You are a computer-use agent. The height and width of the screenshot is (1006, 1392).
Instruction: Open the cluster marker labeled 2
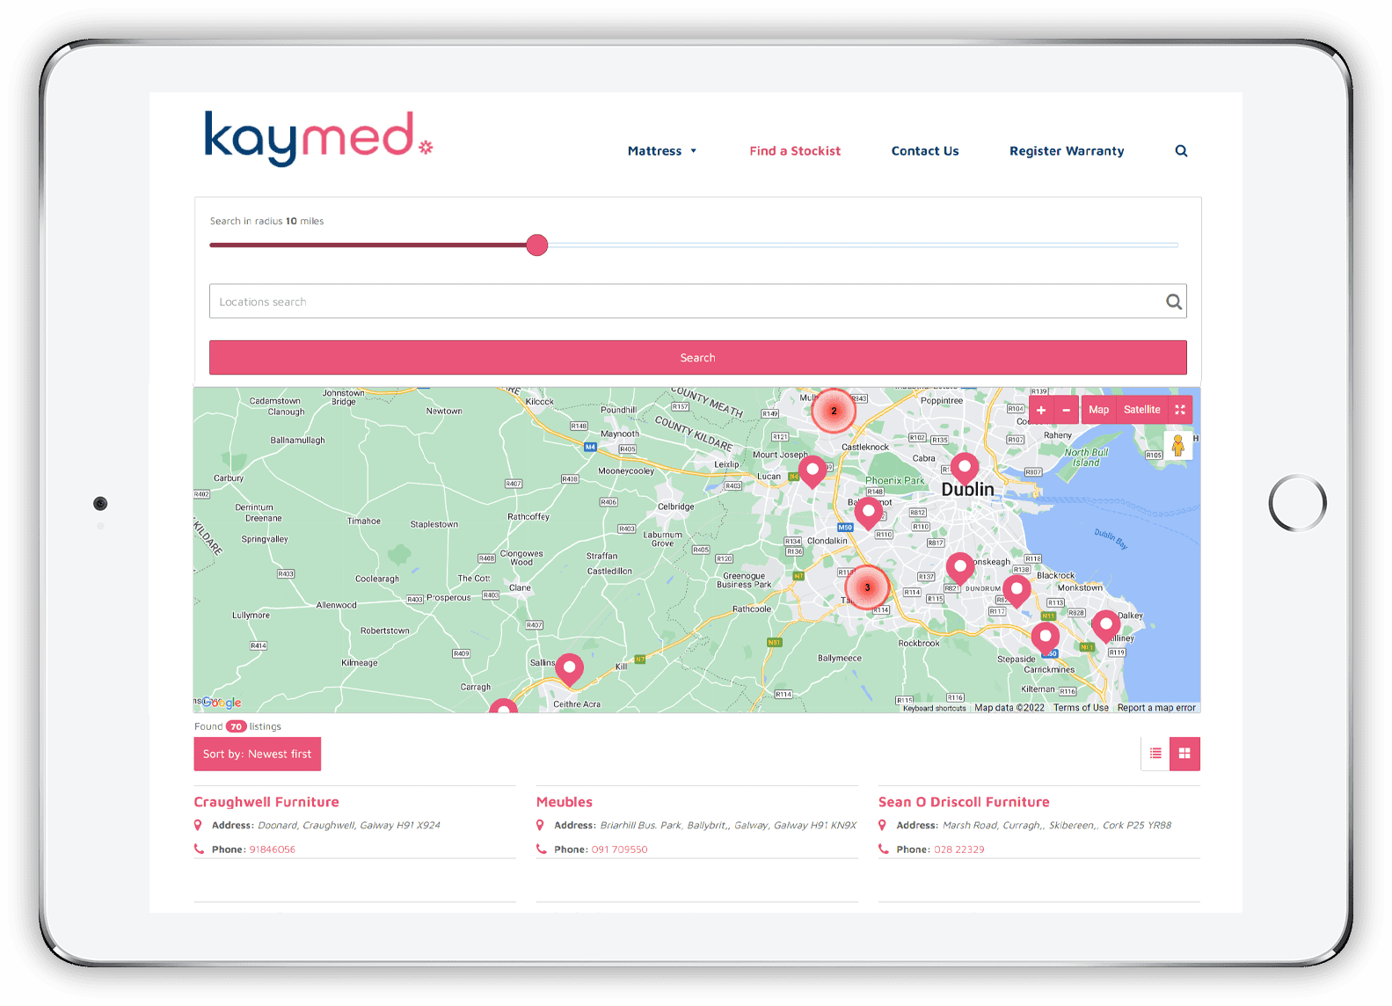[x=834, y=411]
